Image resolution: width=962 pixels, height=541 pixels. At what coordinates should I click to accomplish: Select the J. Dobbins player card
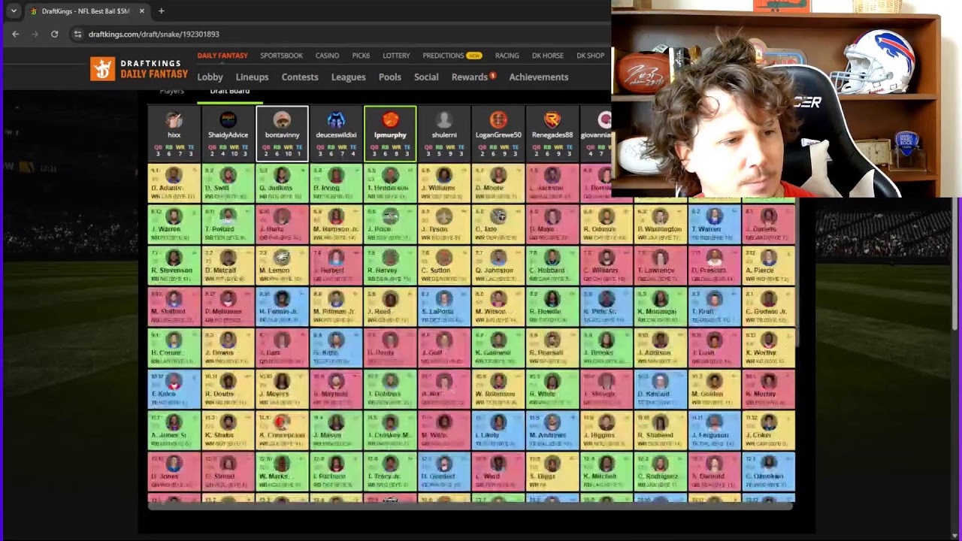[x=390, y=390]
